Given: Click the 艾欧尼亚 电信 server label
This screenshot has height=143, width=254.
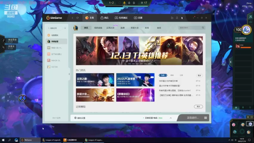Looking at the screenshot, I should pyautogui.click(x=151, y=118).
